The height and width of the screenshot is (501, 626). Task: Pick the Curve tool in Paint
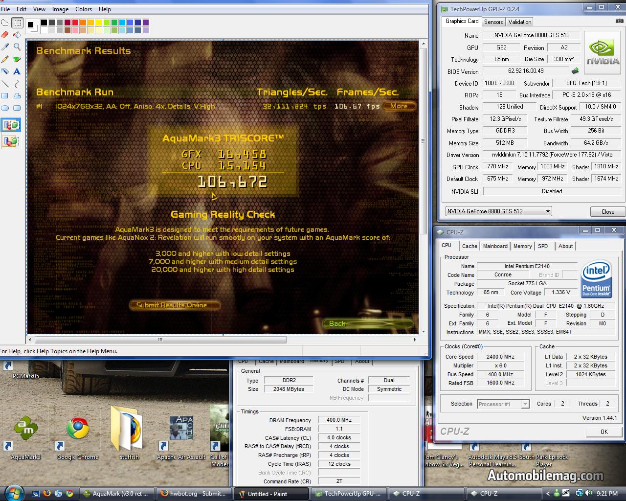click(18, 84)
